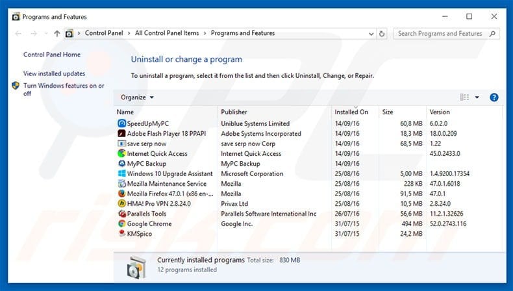Select the KMSpico entry name
The width and height of the screenshot is (513, 291).
(140, 234)
